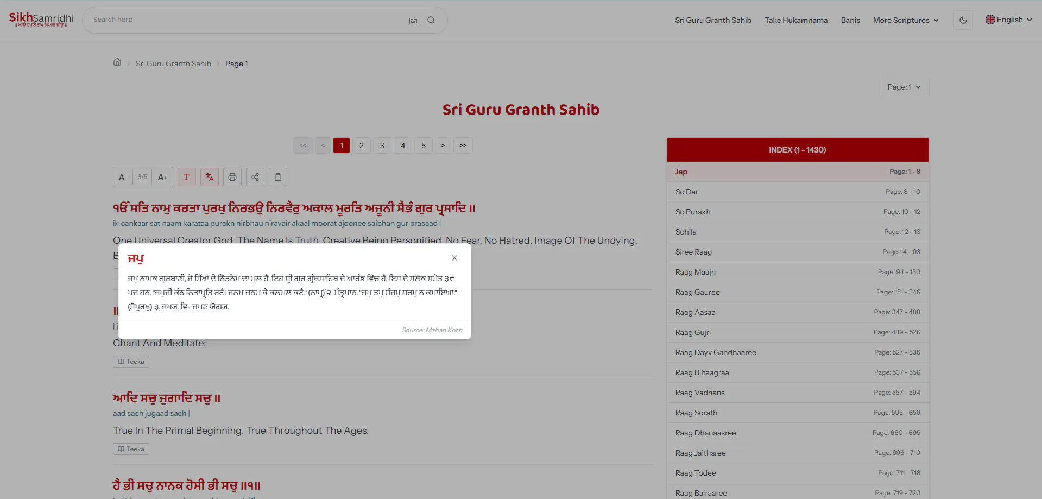Click the home breadcrumb icon
Image resolution: width=1042 pixels, height=499 pixels.
(117, 62)
